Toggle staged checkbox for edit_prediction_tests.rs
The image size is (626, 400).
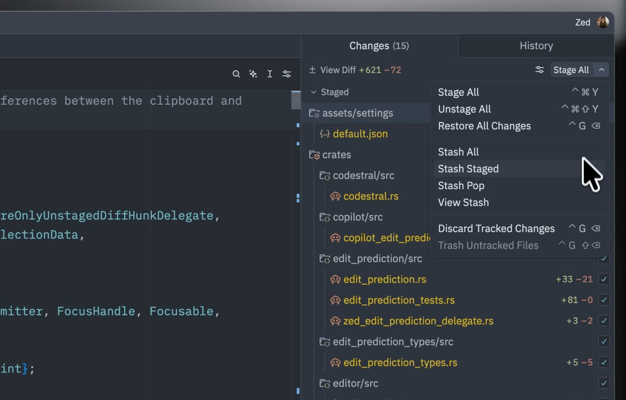[x=604, y=300]
